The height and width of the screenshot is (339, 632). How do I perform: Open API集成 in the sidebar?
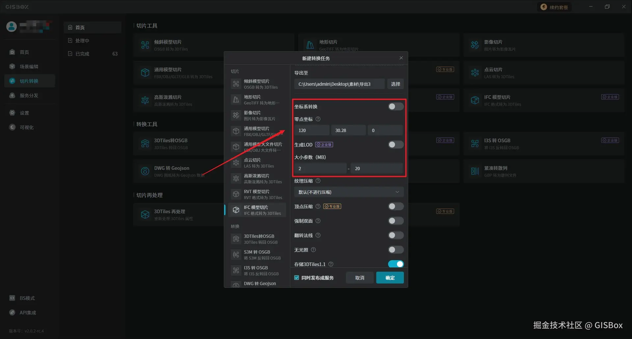(30, 312)
